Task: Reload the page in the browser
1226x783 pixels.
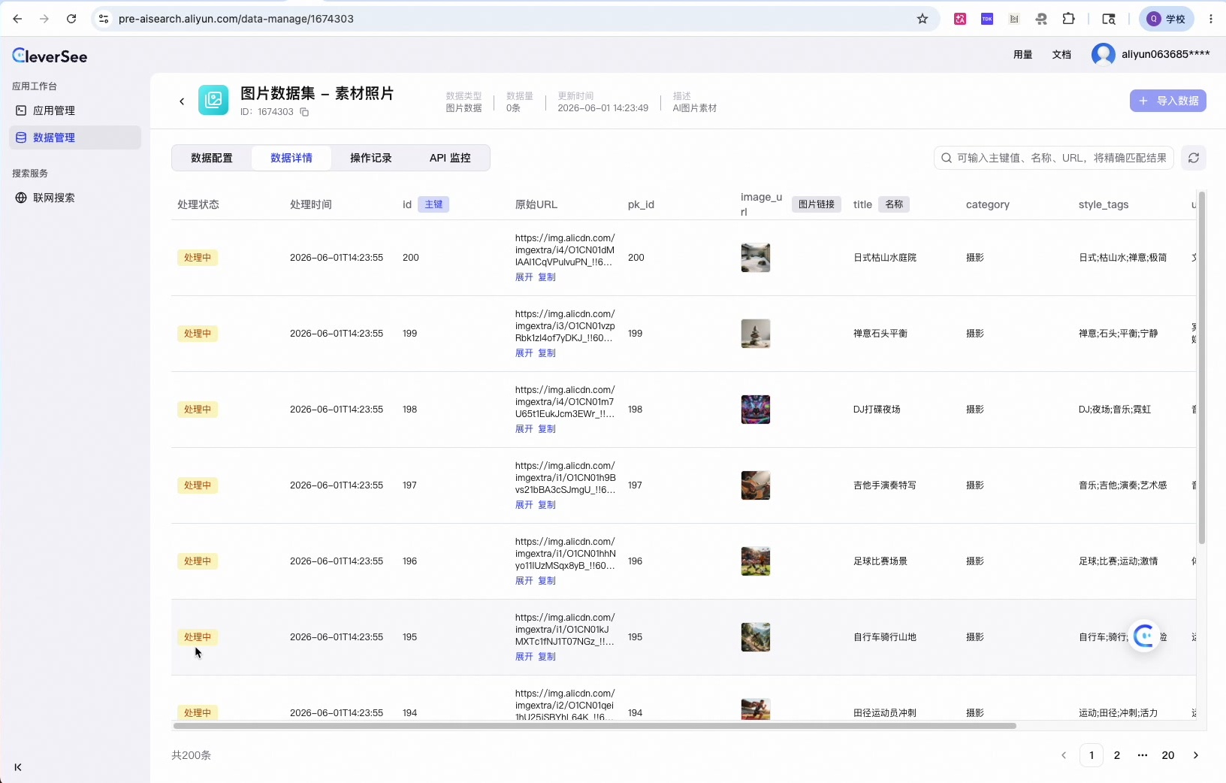Action: (x=71, y=19)
